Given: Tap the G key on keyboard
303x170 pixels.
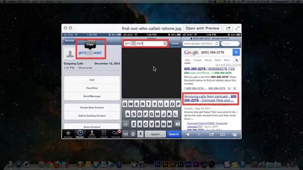Looking at the screenshot, I should (151, 114).
